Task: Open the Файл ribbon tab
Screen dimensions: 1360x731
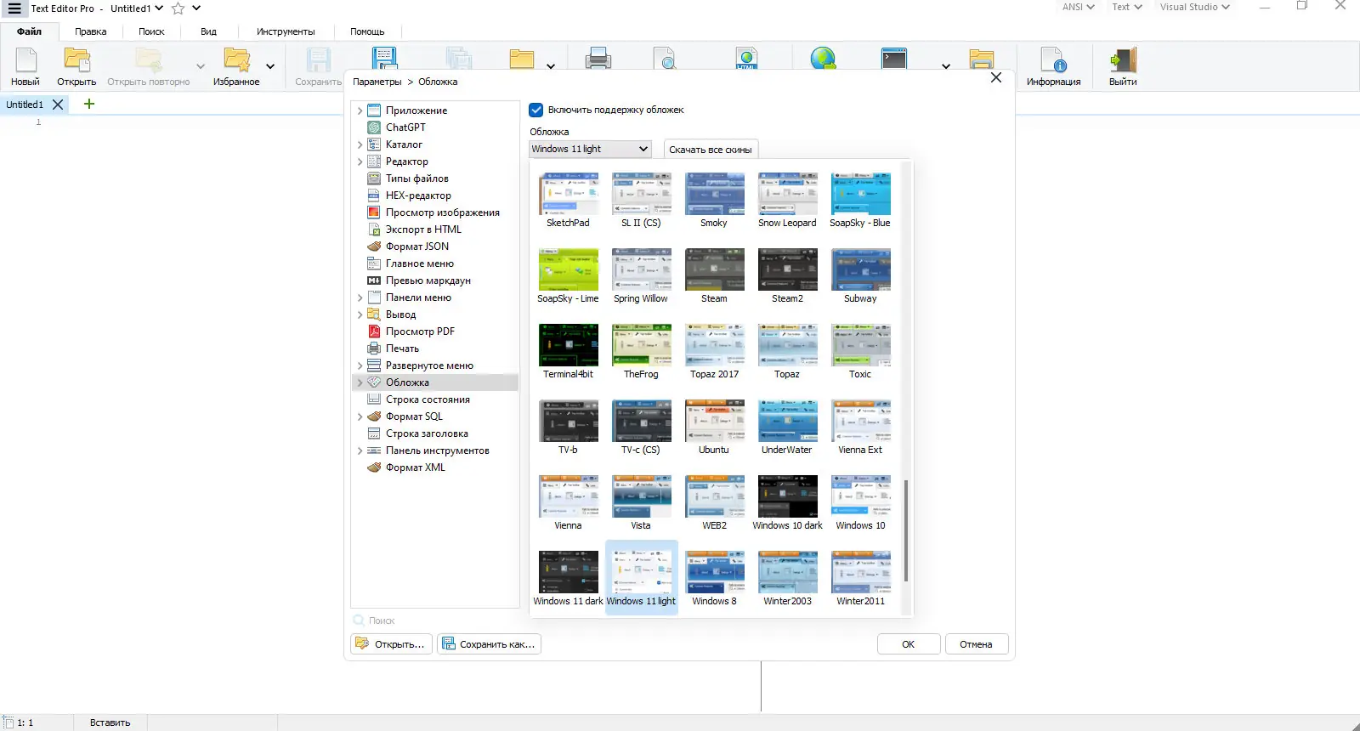Action: tap(30, 31)
